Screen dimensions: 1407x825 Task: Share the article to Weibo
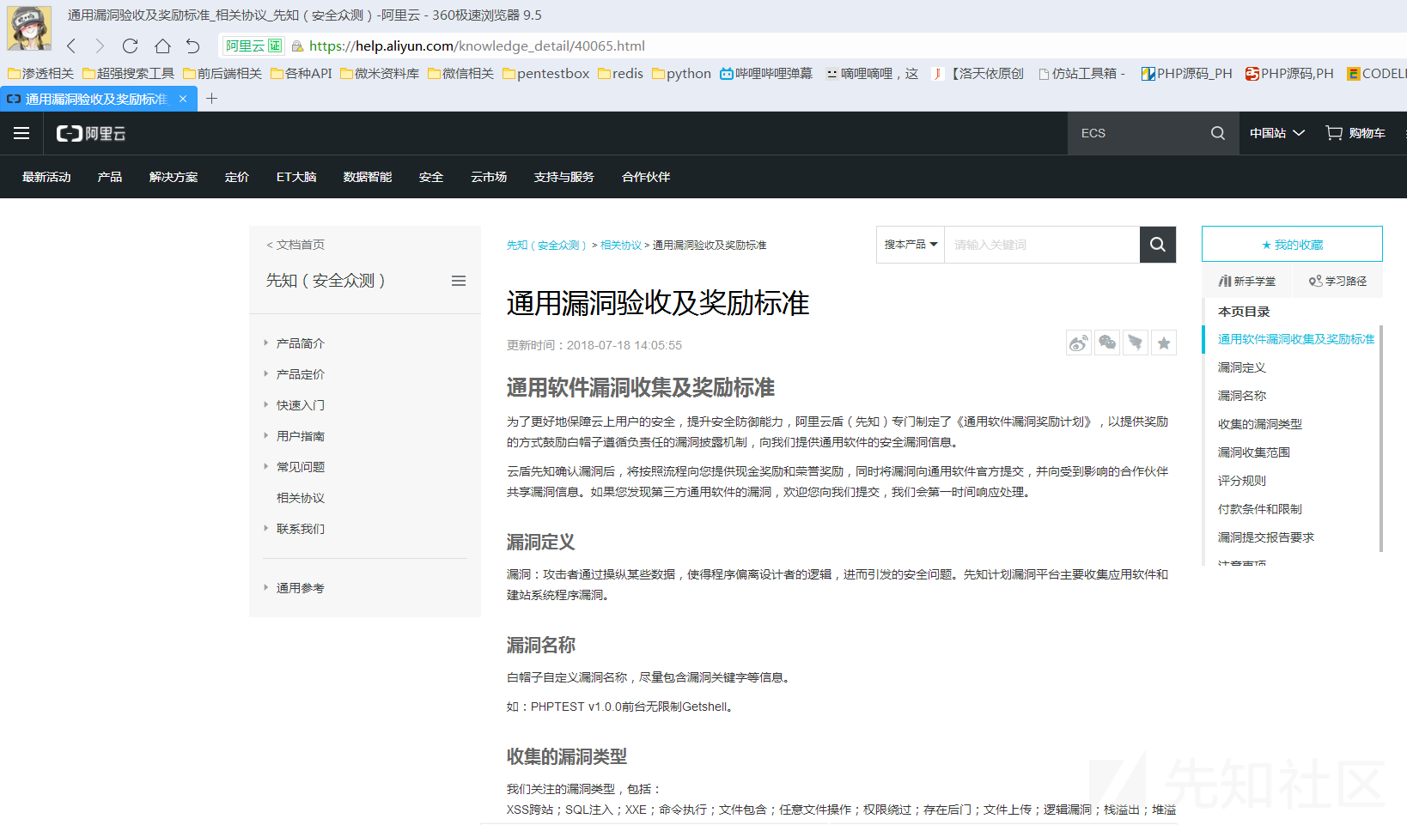tap(1079, 343)
